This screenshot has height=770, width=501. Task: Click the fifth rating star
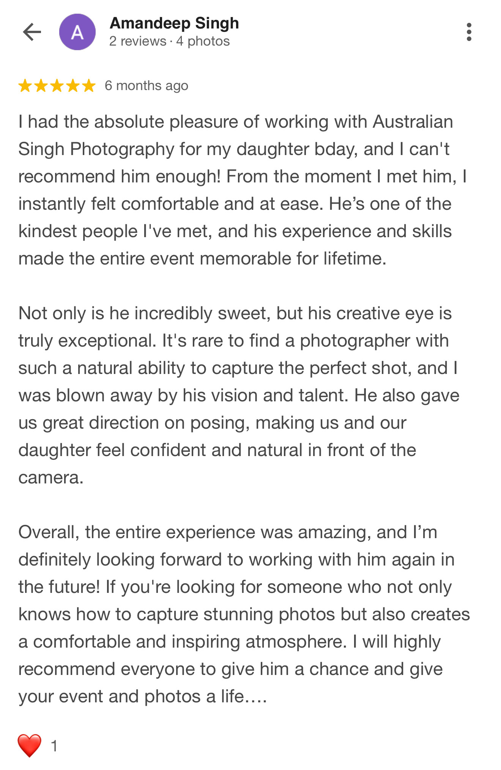[89, 86]
